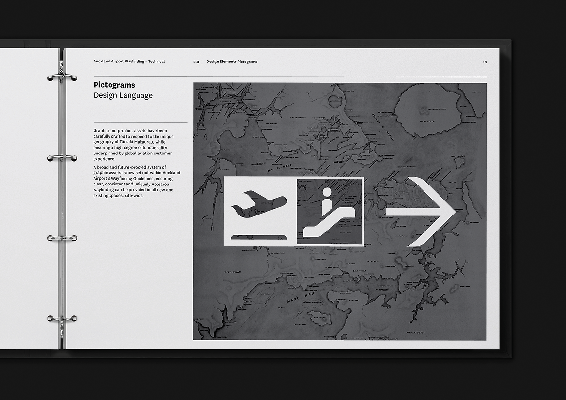This screenshot has width=566, height=400.
Task: Click 'Design Elements Pictograms' header text
Action: coord(232,62)
